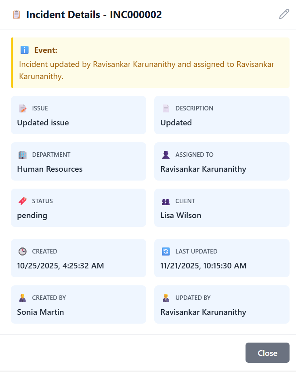Click the Description document icon
The width and height of the screenshot is (296, 372).
coord(166,108)
